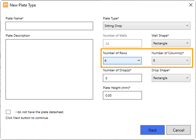Open the Number of Rows dropdown
The image size is (196, 140).
122,61
